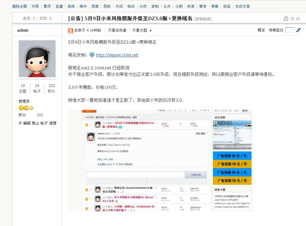Screen dimensions: 306x226
Task: Click the 楼主 floor label
Action: point(261,30)
